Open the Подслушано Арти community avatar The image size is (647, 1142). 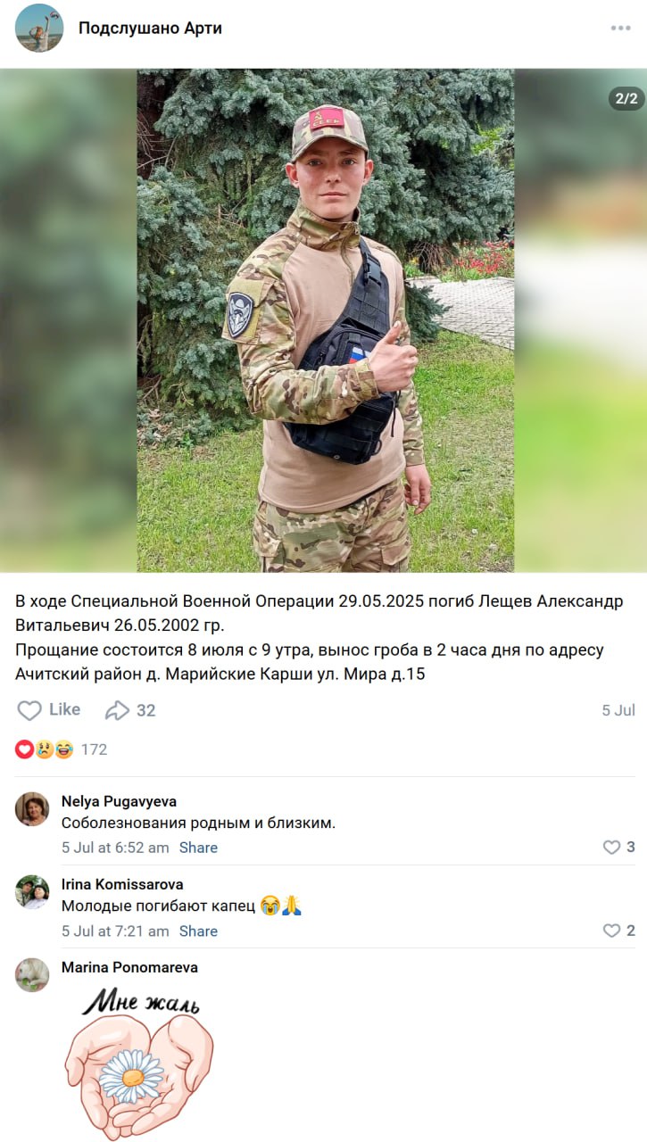pyautogui.click(x=39, y=28)
